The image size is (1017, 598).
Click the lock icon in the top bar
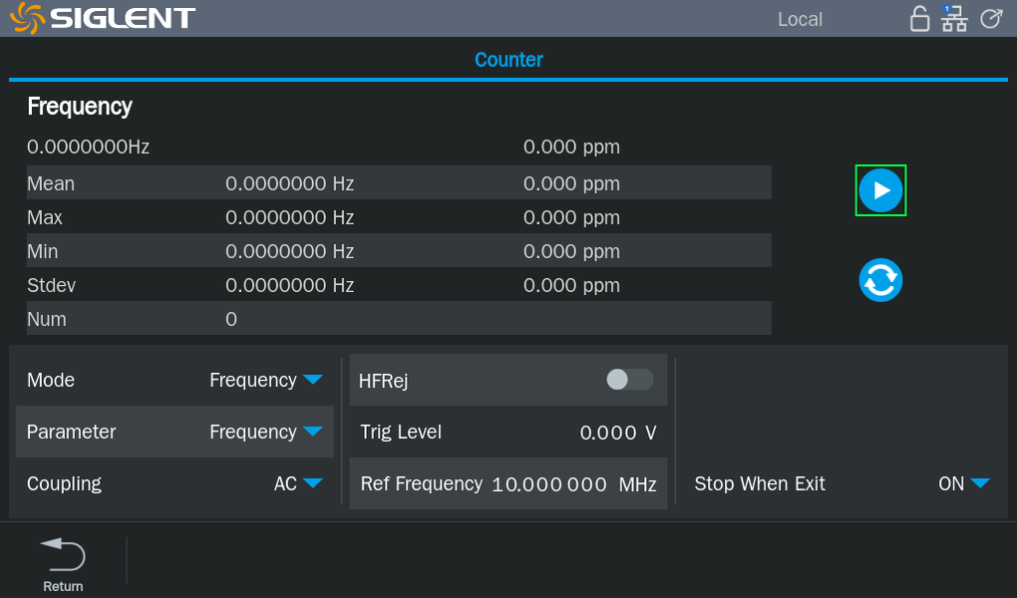(x=920, y=19)
